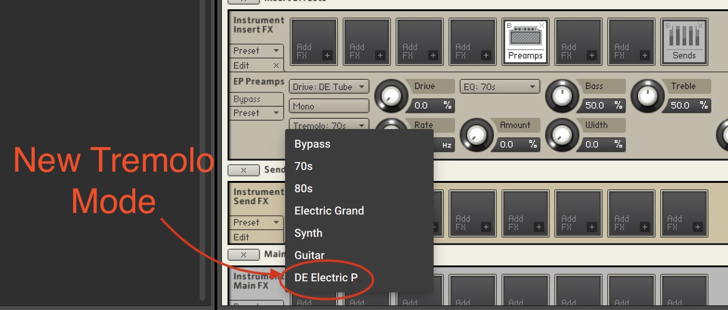Remove Sends effect with its X icon
The width and height of the screenshot is (728, 310).
700,26
